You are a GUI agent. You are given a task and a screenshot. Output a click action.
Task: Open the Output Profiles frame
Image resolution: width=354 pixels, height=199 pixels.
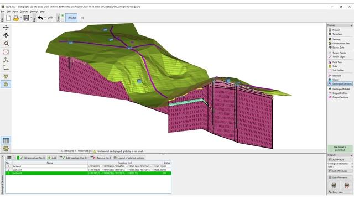click(340, 93)
